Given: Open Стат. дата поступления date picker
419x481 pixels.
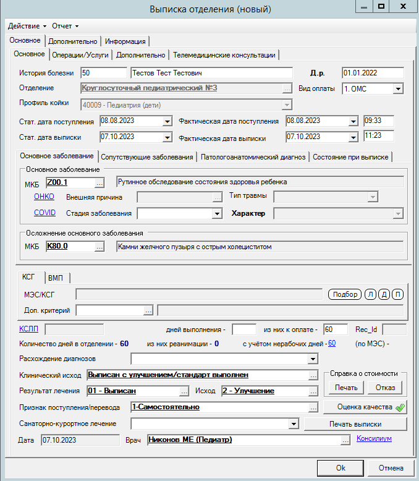Looking at the screenshot, I should [x=167, y=121].
